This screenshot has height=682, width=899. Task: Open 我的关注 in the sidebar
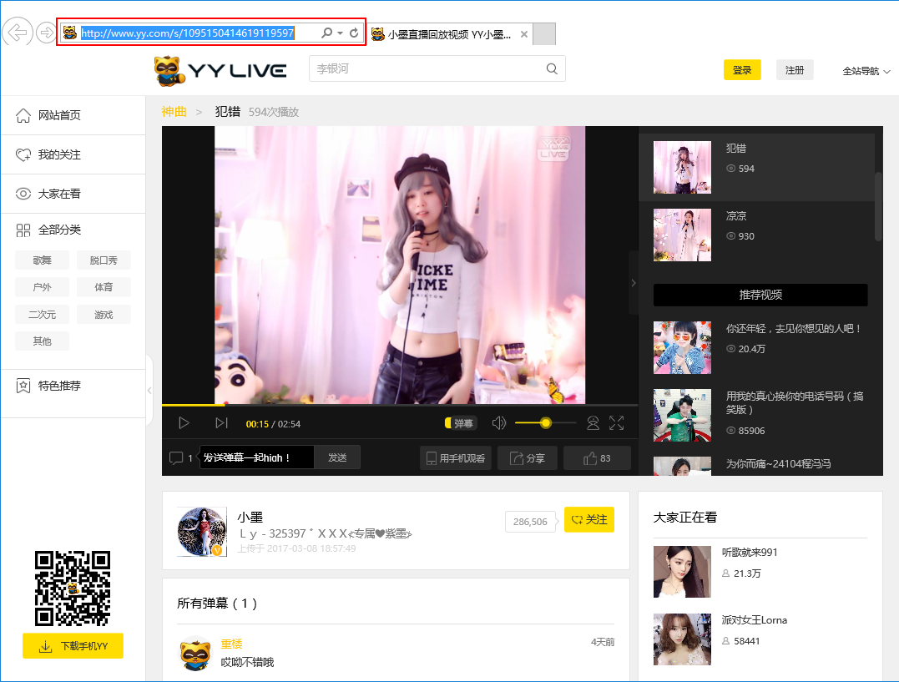click(73, 155)
